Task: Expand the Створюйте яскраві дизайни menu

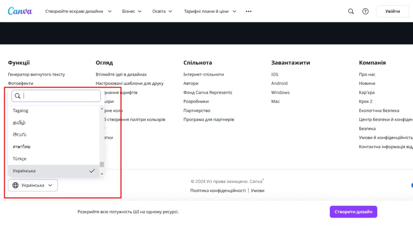Action: [x=78, y=11]
